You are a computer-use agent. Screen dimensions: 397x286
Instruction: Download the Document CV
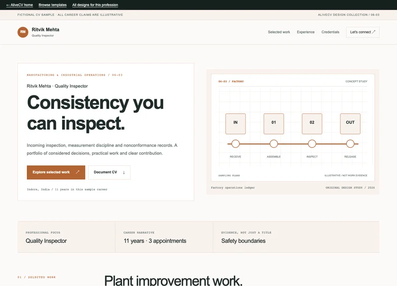pos(109,172)
